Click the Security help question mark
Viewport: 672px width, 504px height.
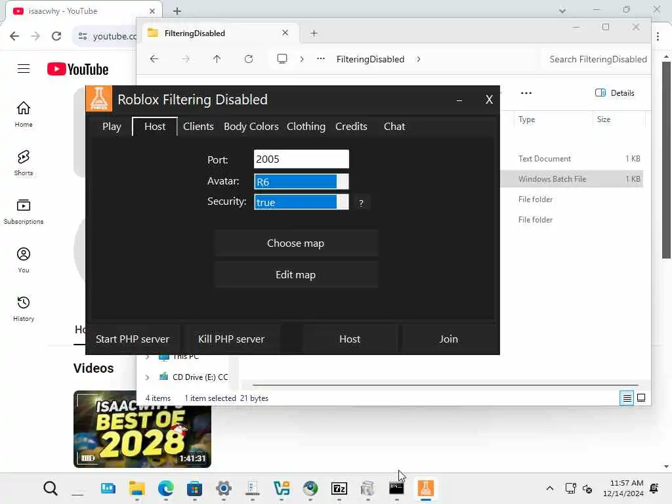pyautogui.click(x=361, y=203)
